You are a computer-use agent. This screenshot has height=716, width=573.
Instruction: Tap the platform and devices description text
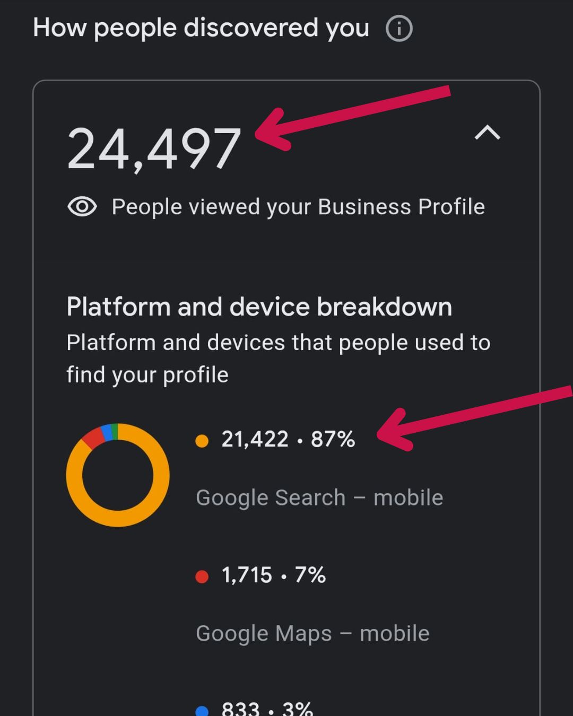pos(279,359)
